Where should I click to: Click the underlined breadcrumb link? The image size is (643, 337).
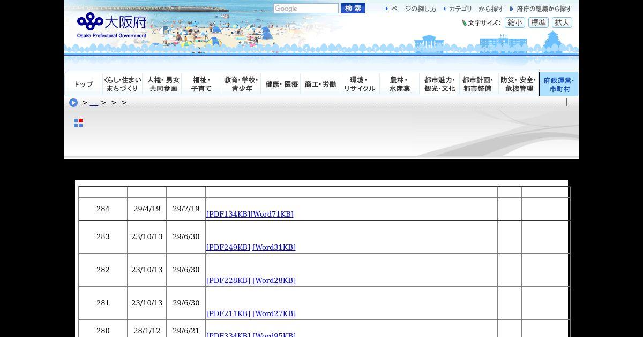click(94, 103)
